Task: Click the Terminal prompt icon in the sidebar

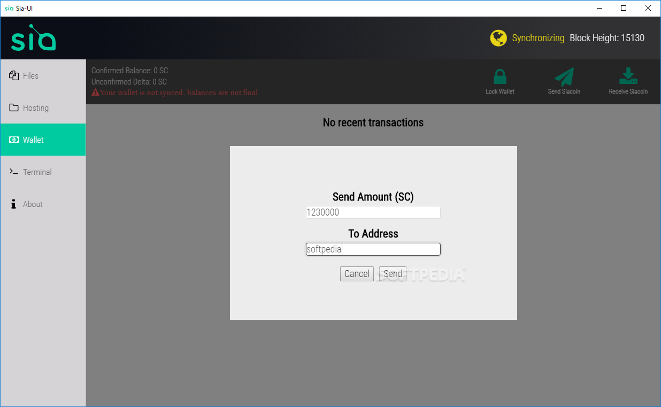Action: [x=14, y=172]
